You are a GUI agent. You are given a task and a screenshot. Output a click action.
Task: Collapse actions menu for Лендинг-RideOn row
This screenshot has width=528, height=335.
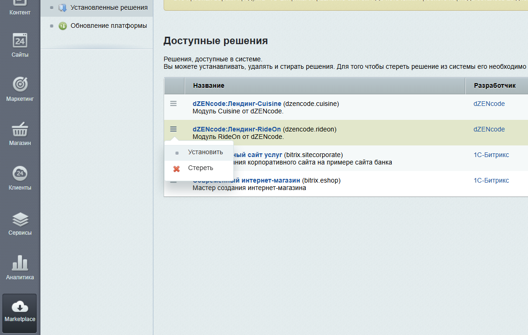173,129
